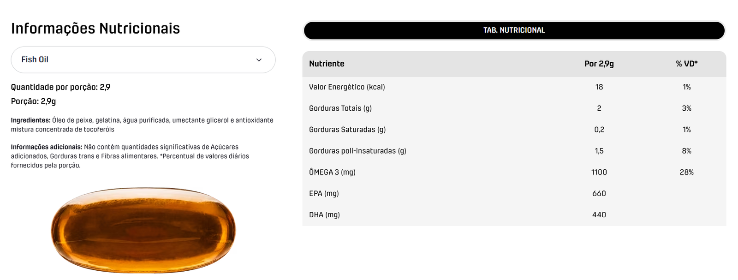Select the Gorduras poli-insaturadas (g) row
Viewport: 738px width, 280px height.
click(514, 150)
